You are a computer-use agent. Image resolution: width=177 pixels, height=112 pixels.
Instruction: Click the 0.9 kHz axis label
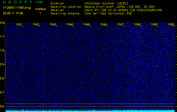click(2, 64)
